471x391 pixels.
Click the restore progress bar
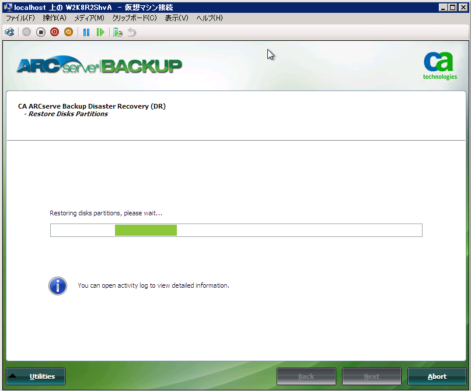tap(236, 230)
